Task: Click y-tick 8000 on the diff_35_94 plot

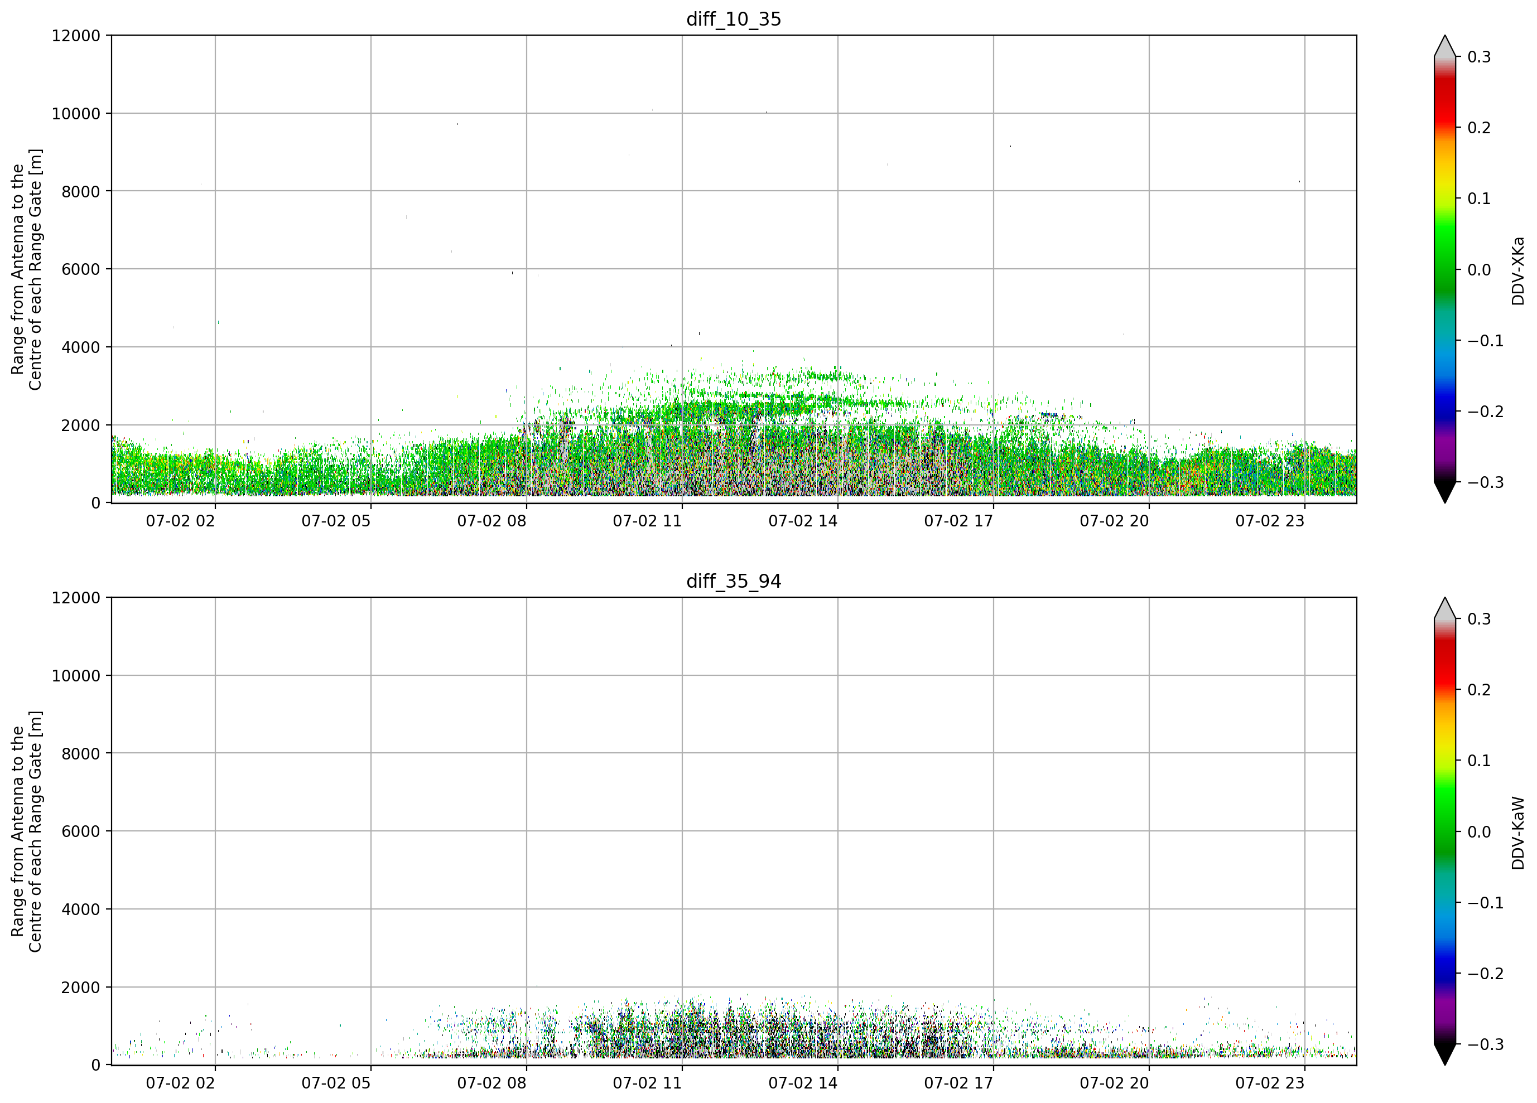Action: [81, 753]
